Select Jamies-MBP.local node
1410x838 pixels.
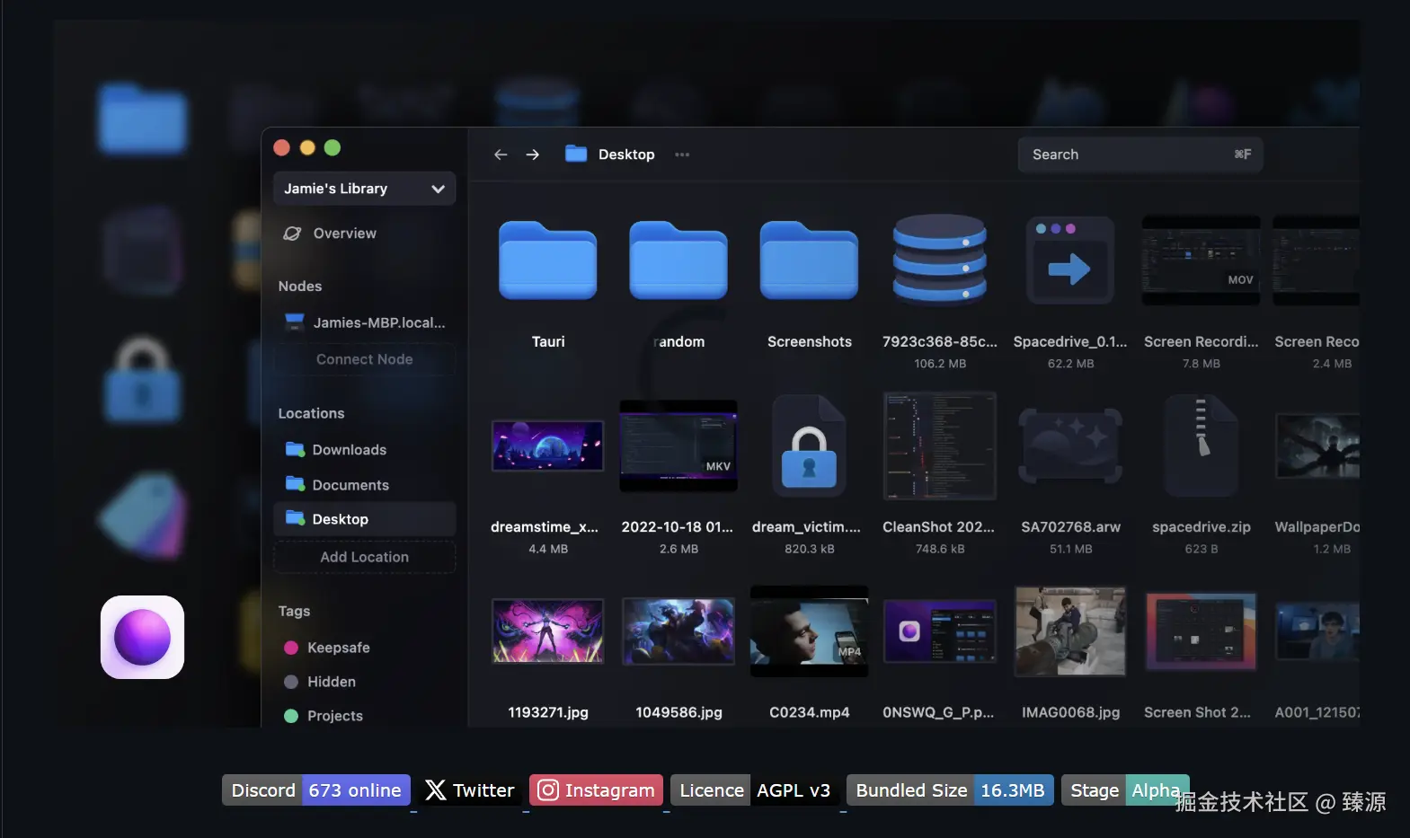click(364, 322)
